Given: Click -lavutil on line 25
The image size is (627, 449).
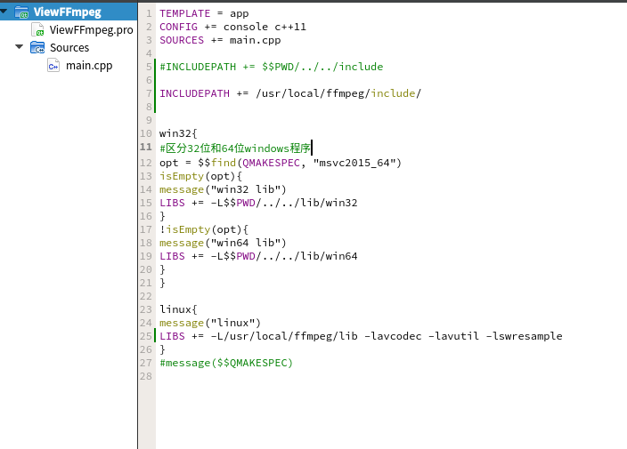Looking at the screenshot, I should coord(453,336).
